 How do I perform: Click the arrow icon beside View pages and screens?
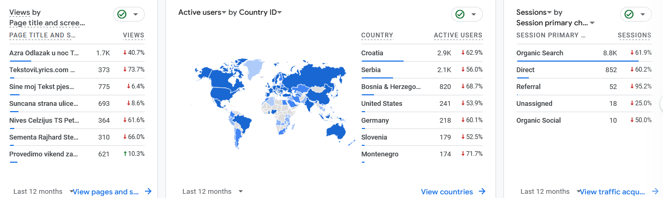148,192
